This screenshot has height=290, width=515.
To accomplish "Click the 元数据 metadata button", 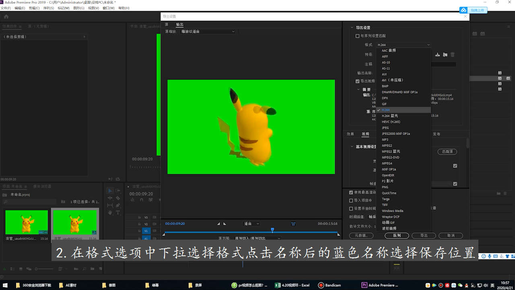I will click(x=361, y=236).
